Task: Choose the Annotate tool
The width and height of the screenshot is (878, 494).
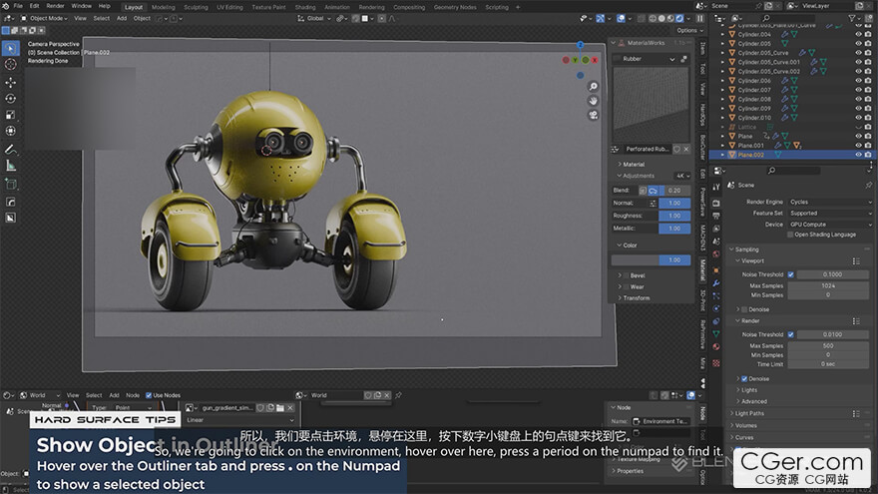Action: [11, 150]
